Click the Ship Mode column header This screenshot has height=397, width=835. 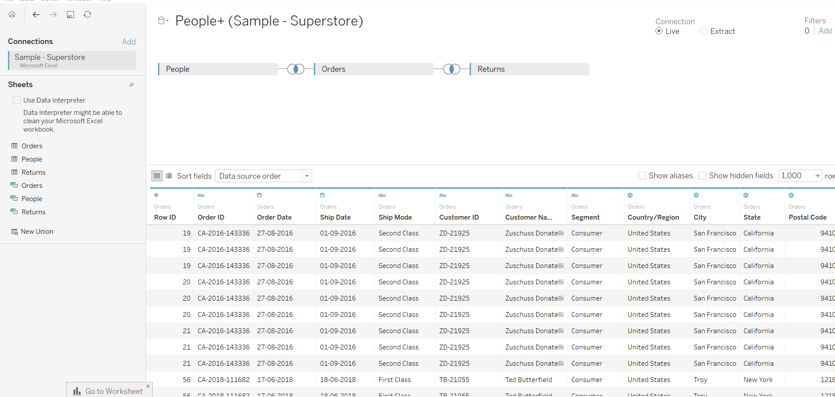point(395,217)
